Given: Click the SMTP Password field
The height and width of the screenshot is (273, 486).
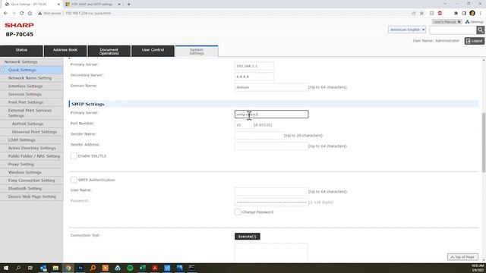Looking at the screenshot, I should pyautogui.click(x=271, y=202).
